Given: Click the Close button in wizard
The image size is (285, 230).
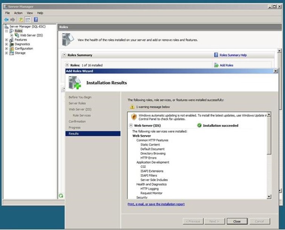Looking at the screenshot, I should click(237, 221).
